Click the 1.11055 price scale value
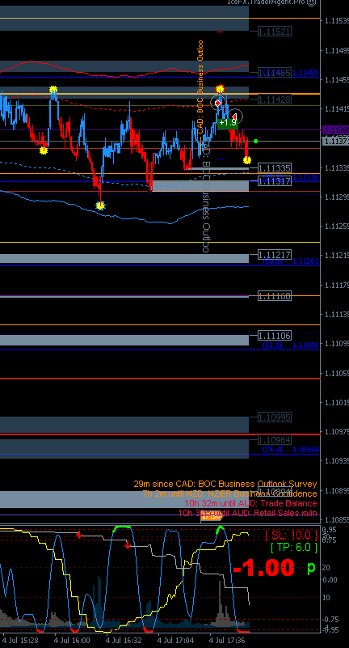Image resolution: width=349 pixels, height=648 pixels. 337,373
